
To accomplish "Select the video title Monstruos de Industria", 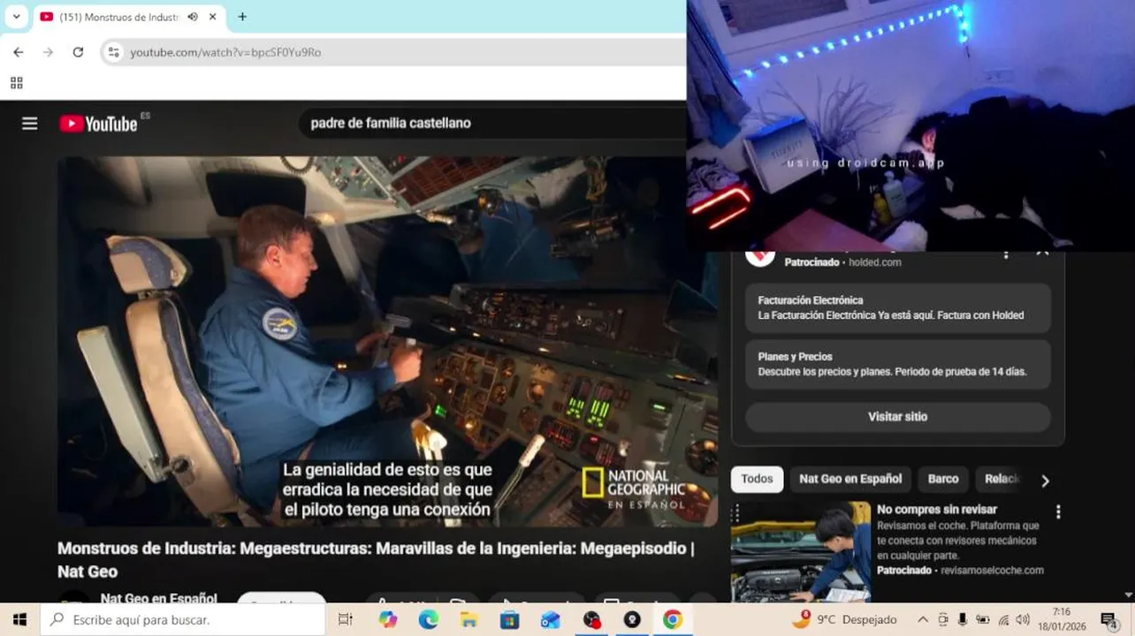I will click(376, 559).
